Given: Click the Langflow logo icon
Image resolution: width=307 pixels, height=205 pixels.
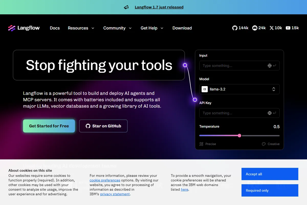Looking at the screenshot, I should [12, 28].
